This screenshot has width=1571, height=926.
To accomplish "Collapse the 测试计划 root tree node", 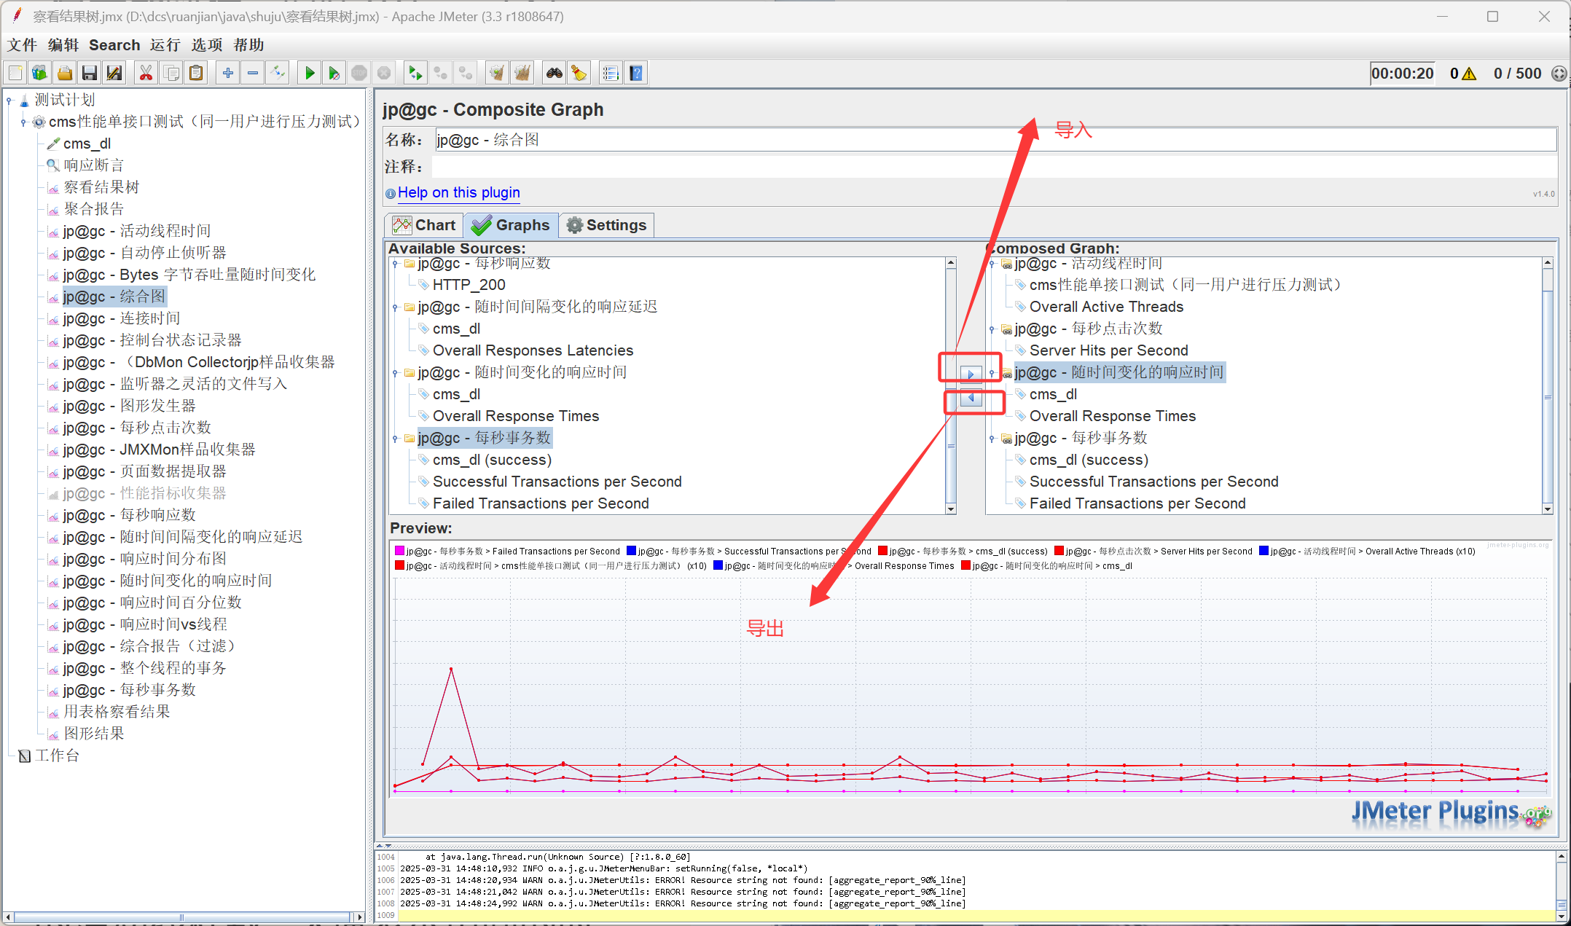I will coord(9,100).
